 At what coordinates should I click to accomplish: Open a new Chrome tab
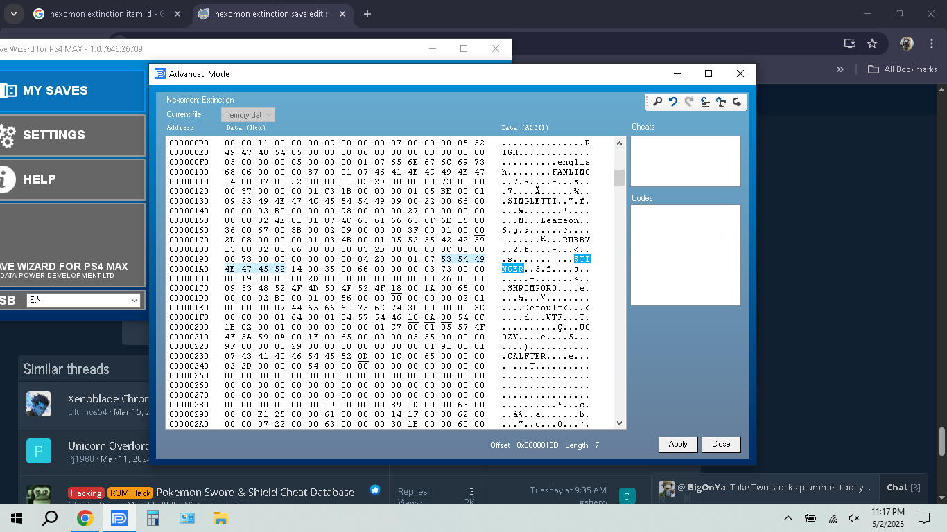pos(367,14)
